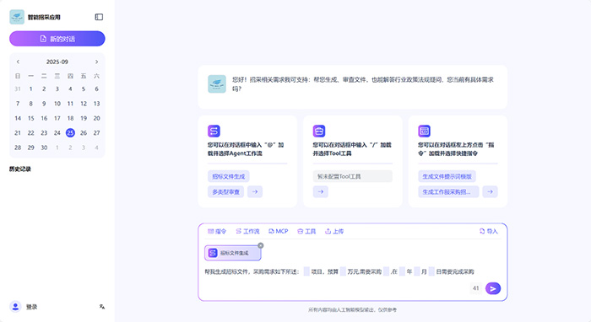This screenshot has width=591, height=322.
Task: Click the 招标文件生成 tag in the input box
Action: pyautogui.click(x=232, y=253)
